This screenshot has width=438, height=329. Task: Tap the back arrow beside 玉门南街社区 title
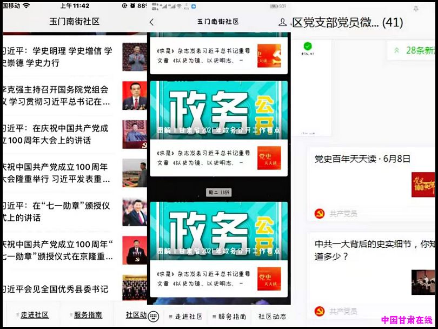(x=152, y=22)
